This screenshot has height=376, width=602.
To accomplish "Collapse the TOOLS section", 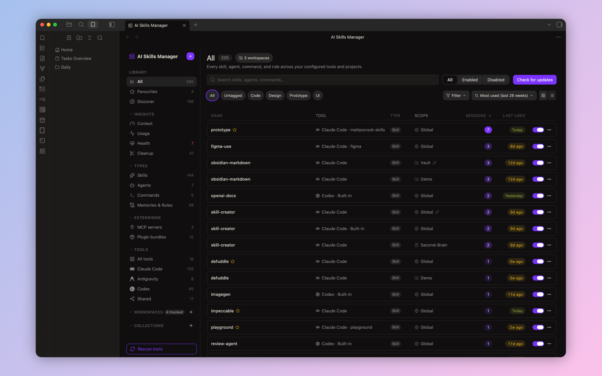I will click(x=139, y=249).
